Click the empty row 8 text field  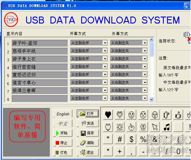(x=40, y=98)
